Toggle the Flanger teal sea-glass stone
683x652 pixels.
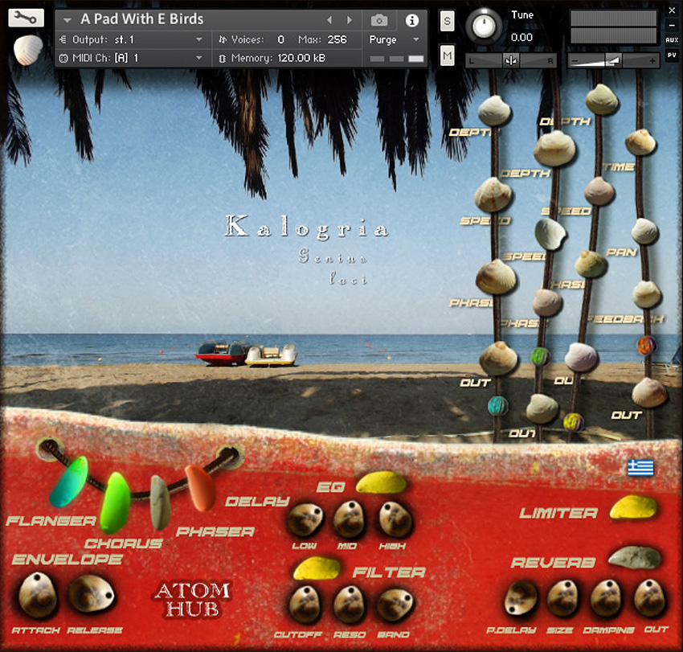[69, 481]
